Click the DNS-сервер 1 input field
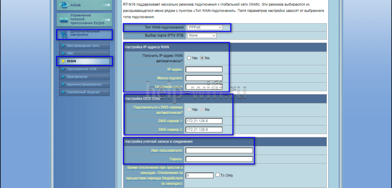Viewport: 392px width, 188px height. (x=204, y=121)
